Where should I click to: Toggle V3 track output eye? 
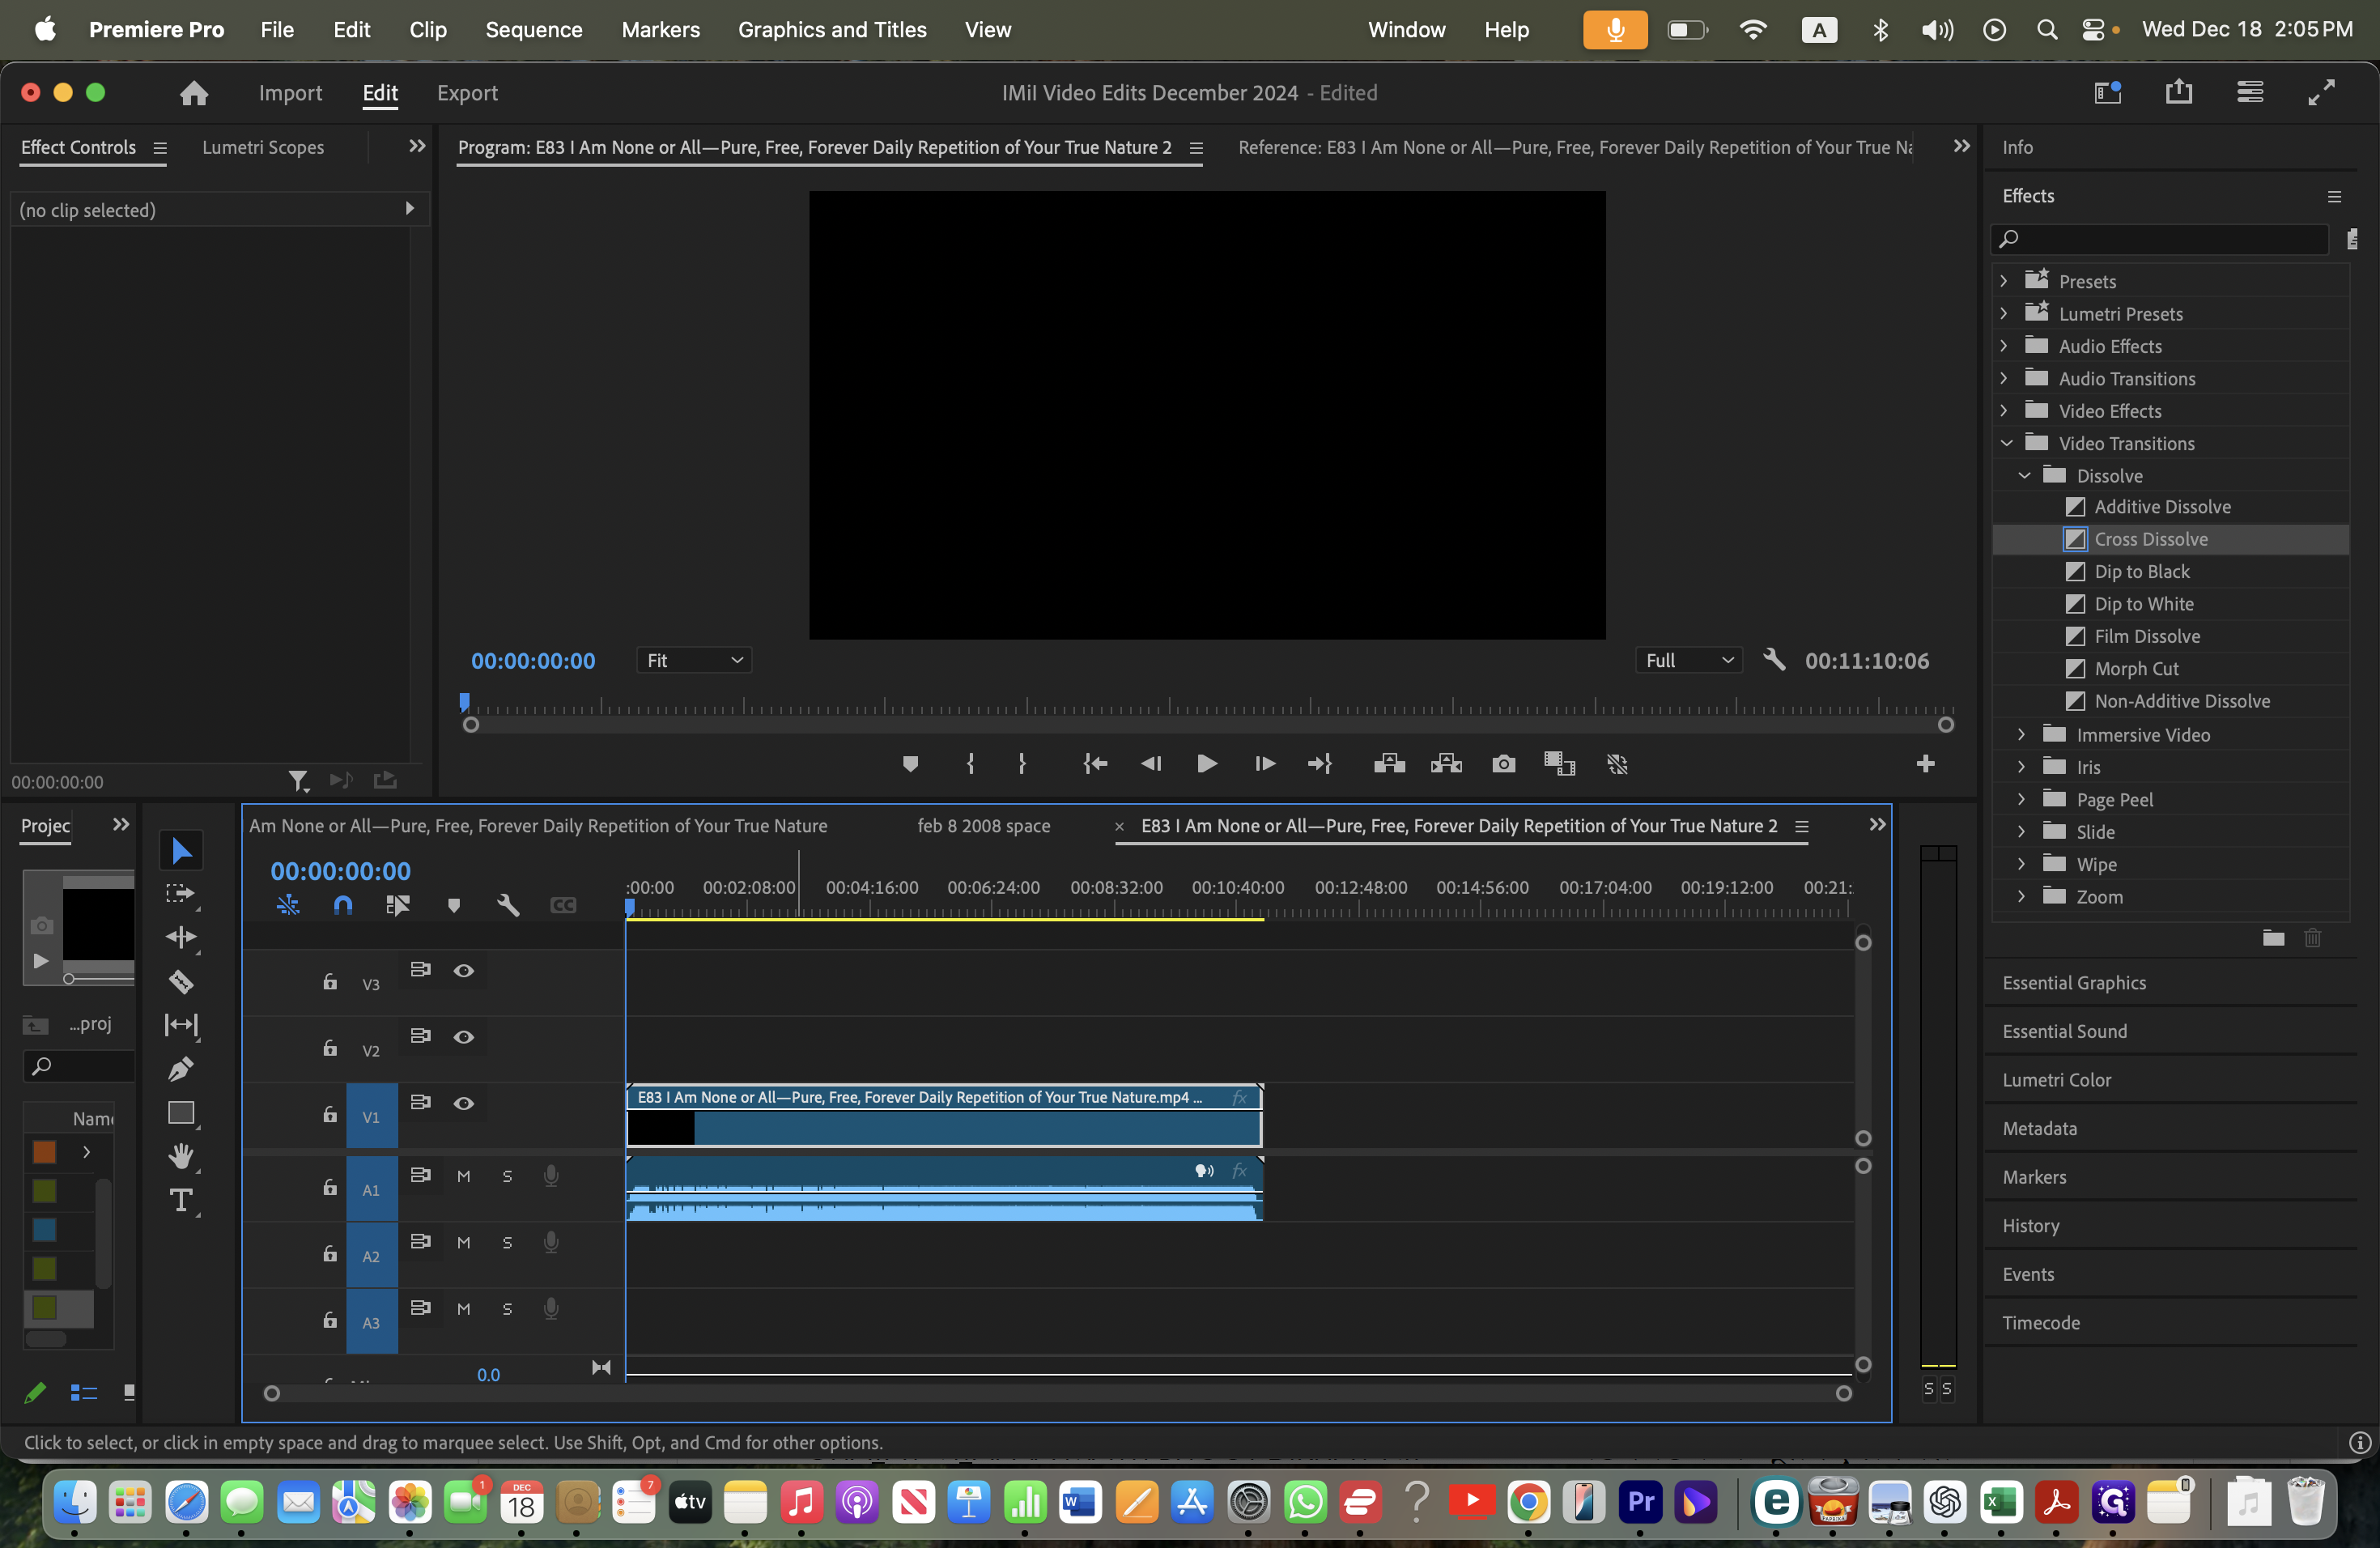(463, 970)
